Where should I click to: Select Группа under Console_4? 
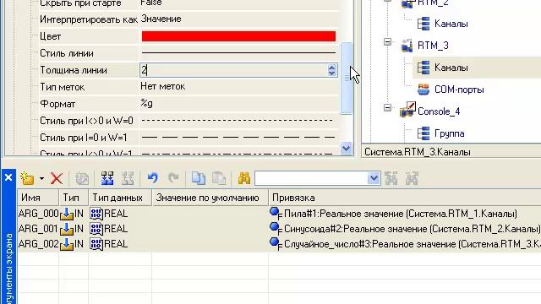coord(449,133)
